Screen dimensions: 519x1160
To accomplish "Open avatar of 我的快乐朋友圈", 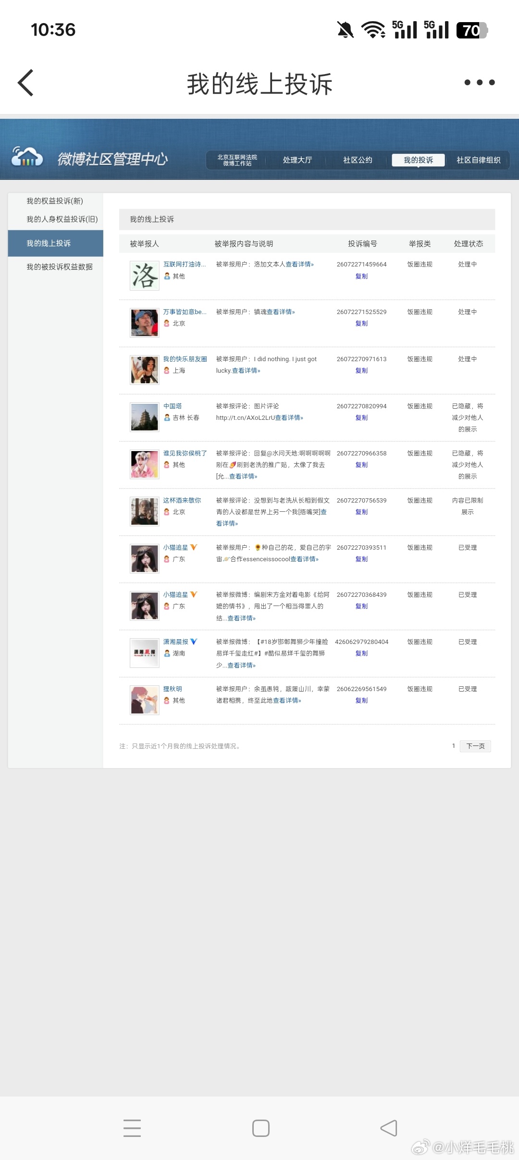I will coord(145,370).
